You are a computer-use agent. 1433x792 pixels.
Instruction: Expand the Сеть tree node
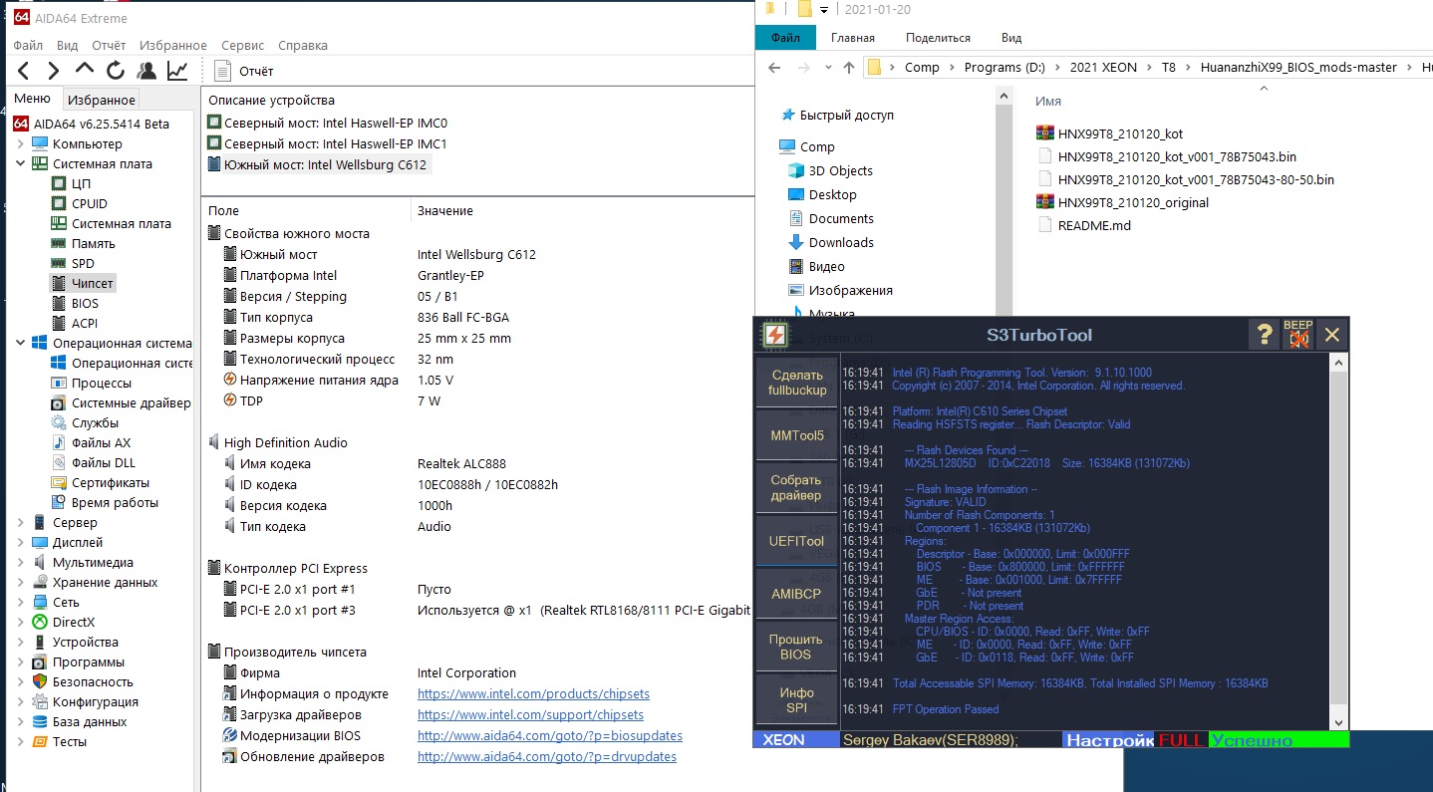[21, 602]
